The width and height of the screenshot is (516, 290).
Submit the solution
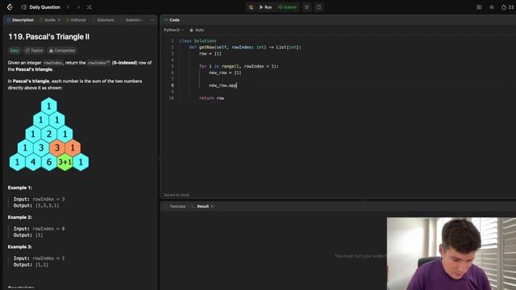tap(287, 7)
